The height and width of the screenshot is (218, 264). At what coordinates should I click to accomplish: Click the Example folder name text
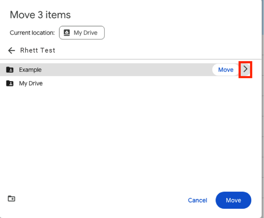click(30, 70)
